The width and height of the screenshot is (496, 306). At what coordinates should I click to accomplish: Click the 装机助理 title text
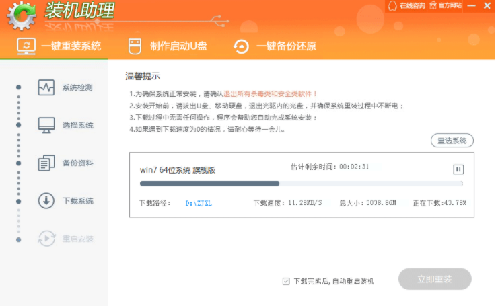pyautogui.click(x=79, y=11)
